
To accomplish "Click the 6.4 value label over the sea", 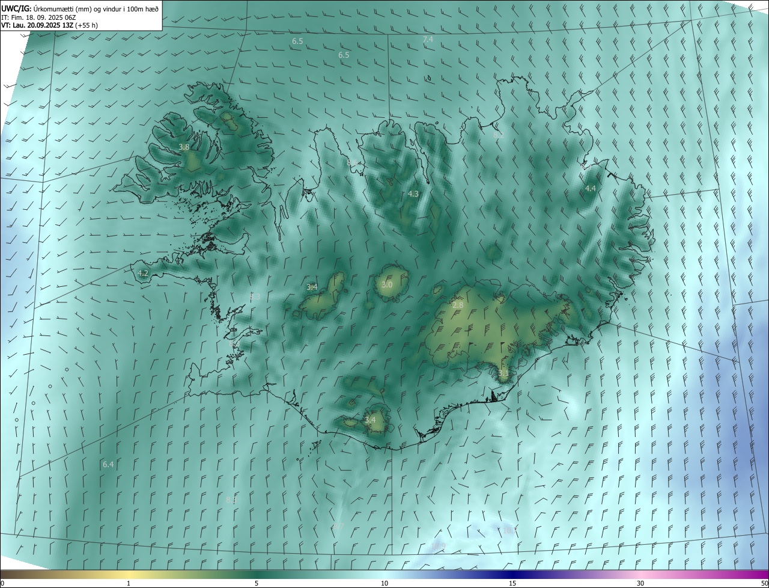I will click(108, 464).
